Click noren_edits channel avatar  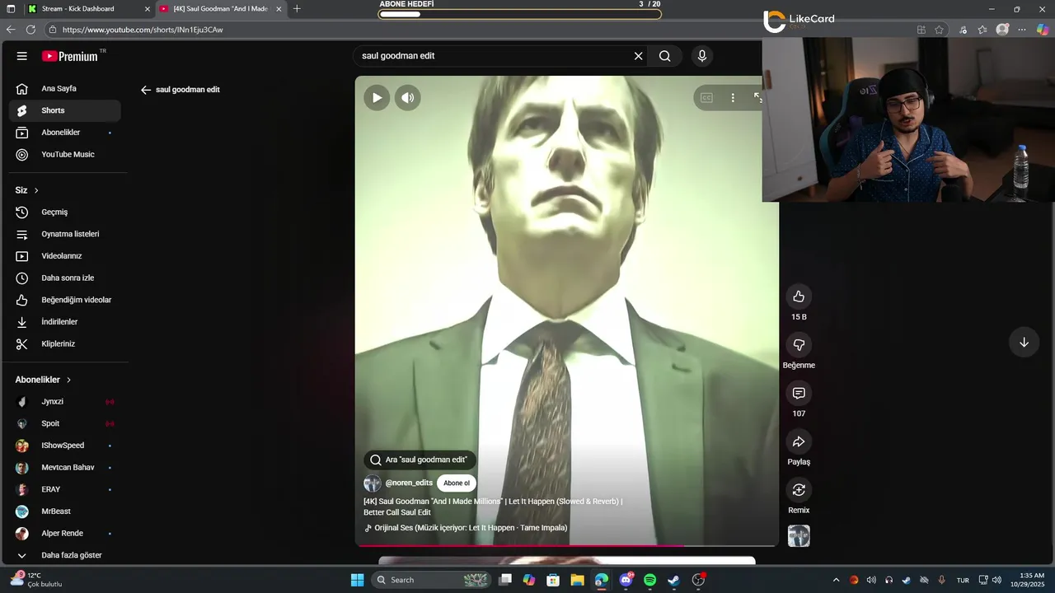pos(373,483)
